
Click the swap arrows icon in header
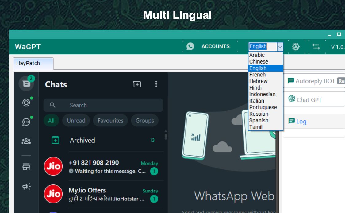(316, 47)
